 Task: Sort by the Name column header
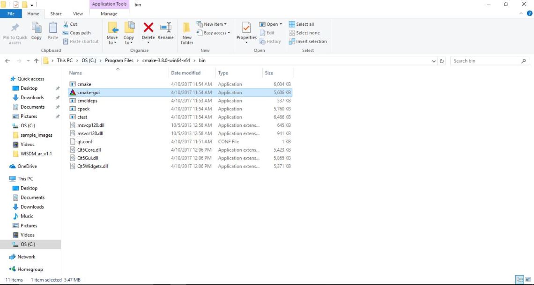point(118,73)
